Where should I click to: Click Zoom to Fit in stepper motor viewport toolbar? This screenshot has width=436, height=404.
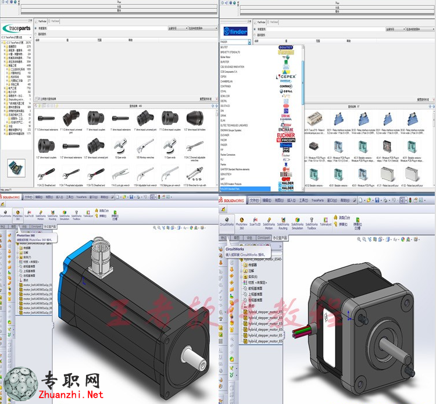pyautogui.click(x=359, y=239)
